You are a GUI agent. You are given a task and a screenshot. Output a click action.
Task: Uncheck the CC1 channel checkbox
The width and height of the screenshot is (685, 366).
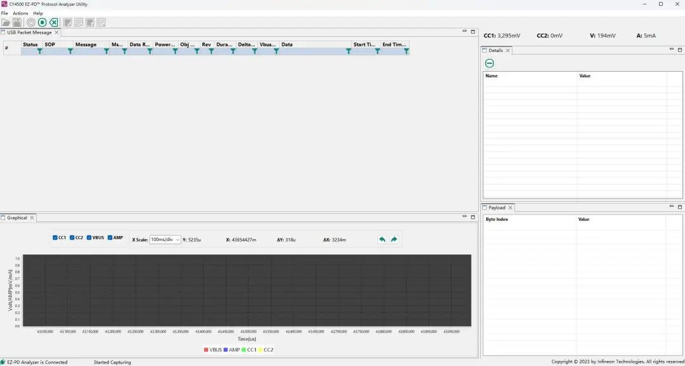pos(55,238)
